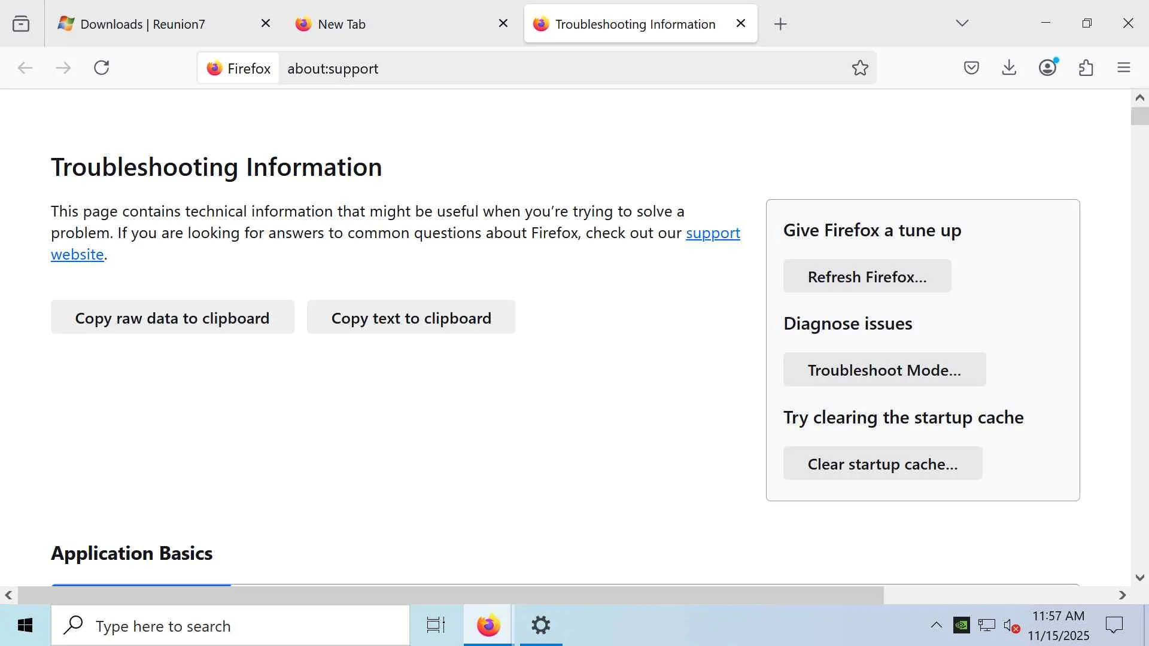Open the Downloads panel arrow icon
Viewport: 1149px width, 646px height.
tap(1009, 68)
